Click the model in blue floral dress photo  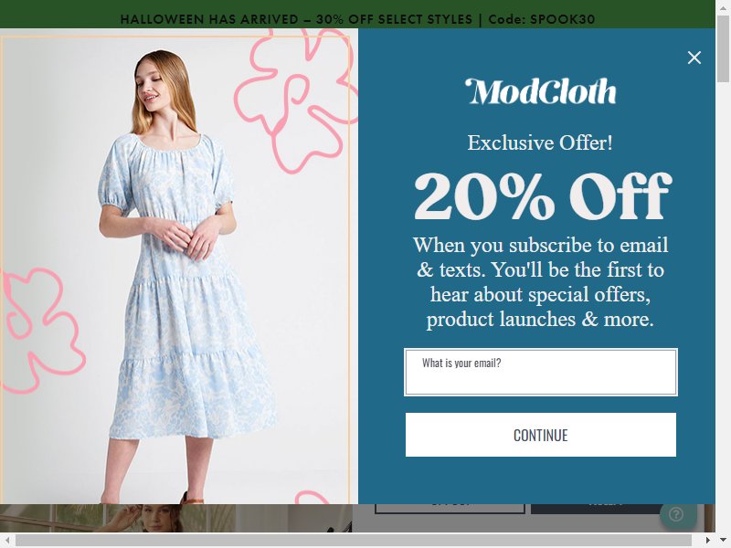coord(179,270)
